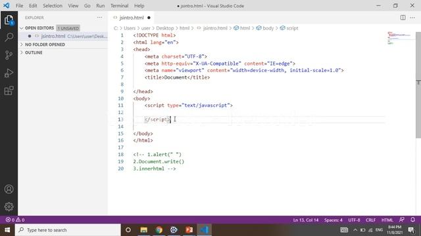Click the Users breadcrumb segment

130,28
